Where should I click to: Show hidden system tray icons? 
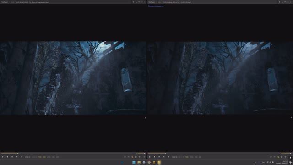coord(255,162)
